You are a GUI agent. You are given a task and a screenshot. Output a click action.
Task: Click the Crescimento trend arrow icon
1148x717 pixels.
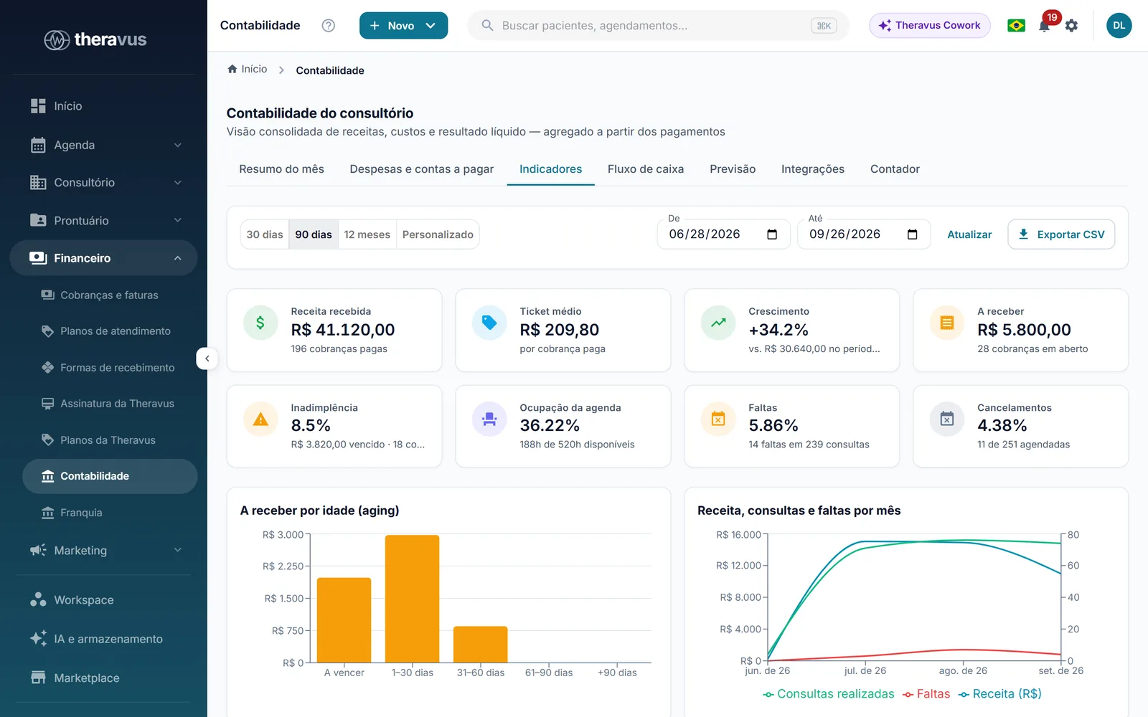[x=718, y=323]
